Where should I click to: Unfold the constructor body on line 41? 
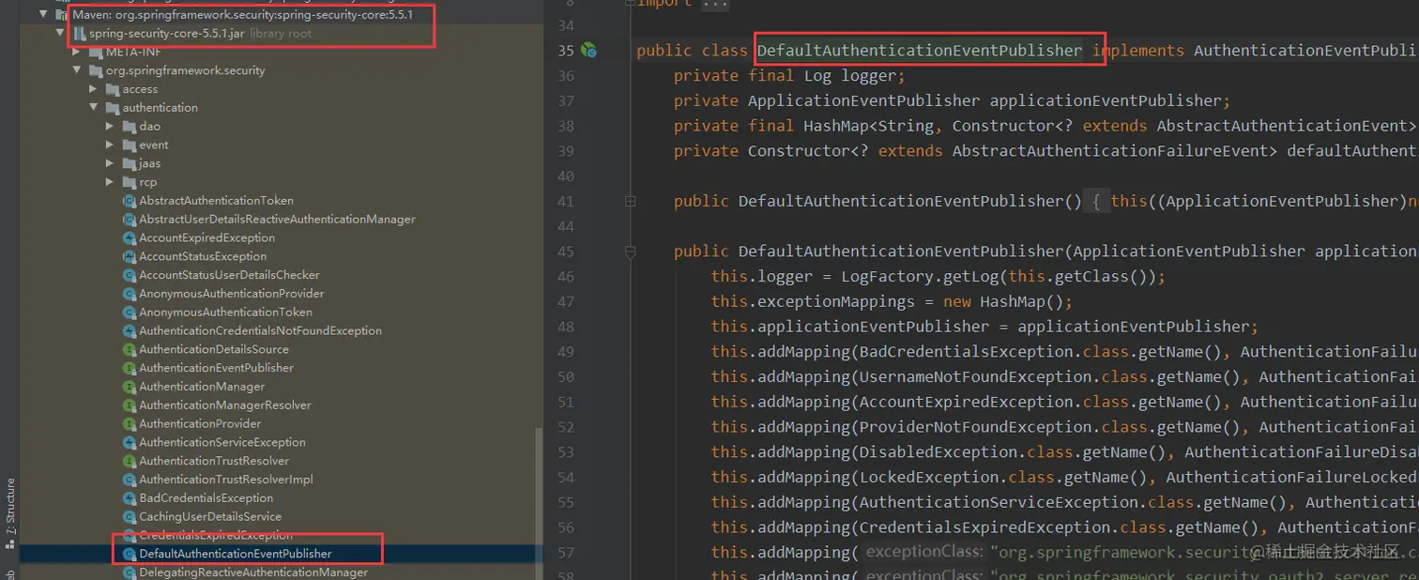630,201
